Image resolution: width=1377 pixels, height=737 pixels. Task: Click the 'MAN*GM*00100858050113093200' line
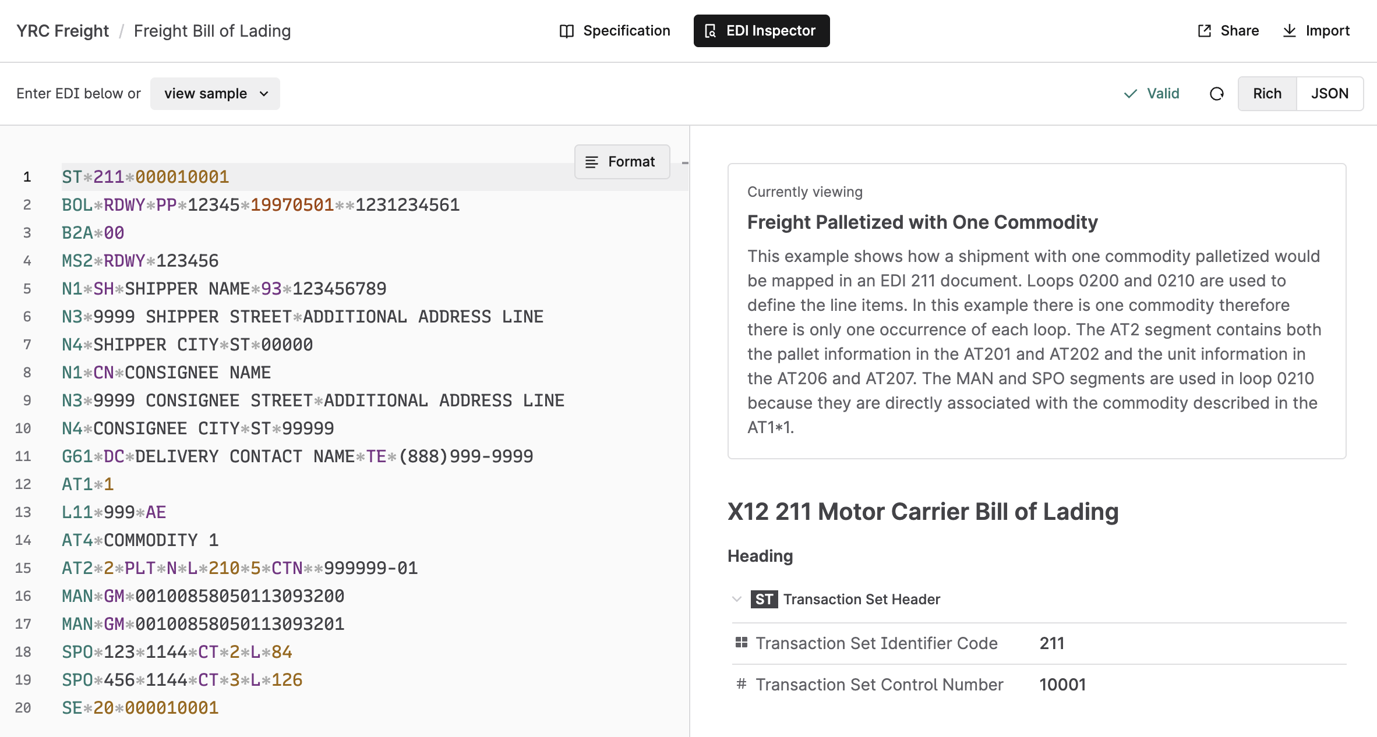[x=203, y=596]
